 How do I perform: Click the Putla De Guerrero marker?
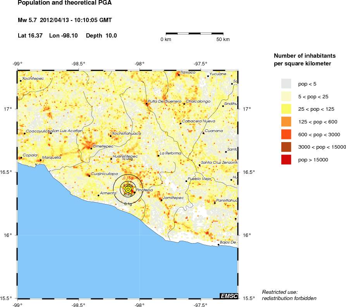tap(146, 104)
